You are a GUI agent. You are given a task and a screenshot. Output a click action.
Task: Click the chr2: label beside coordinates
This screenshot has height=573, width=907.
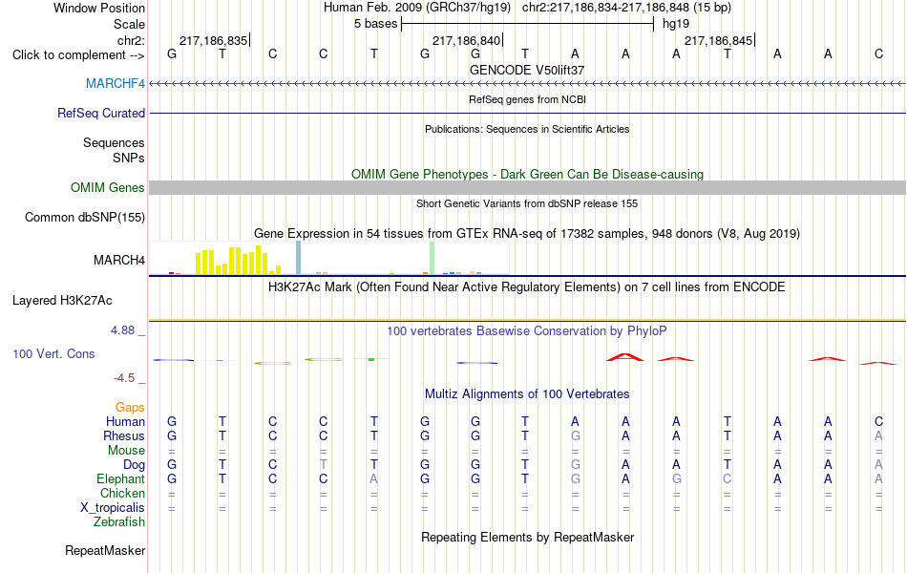pyautogui.click(x=131, y=40)
